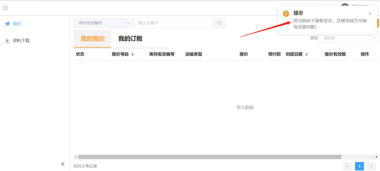Click the 提示 notification title
The width and height of the screenshot is (380, 171).
tap(298, 13)
